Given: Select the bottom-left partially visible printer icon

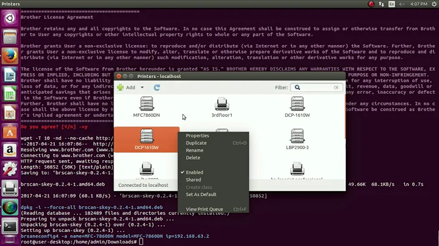Looking at the screenshot, I should pyautogui.click(x=146, y=169).
